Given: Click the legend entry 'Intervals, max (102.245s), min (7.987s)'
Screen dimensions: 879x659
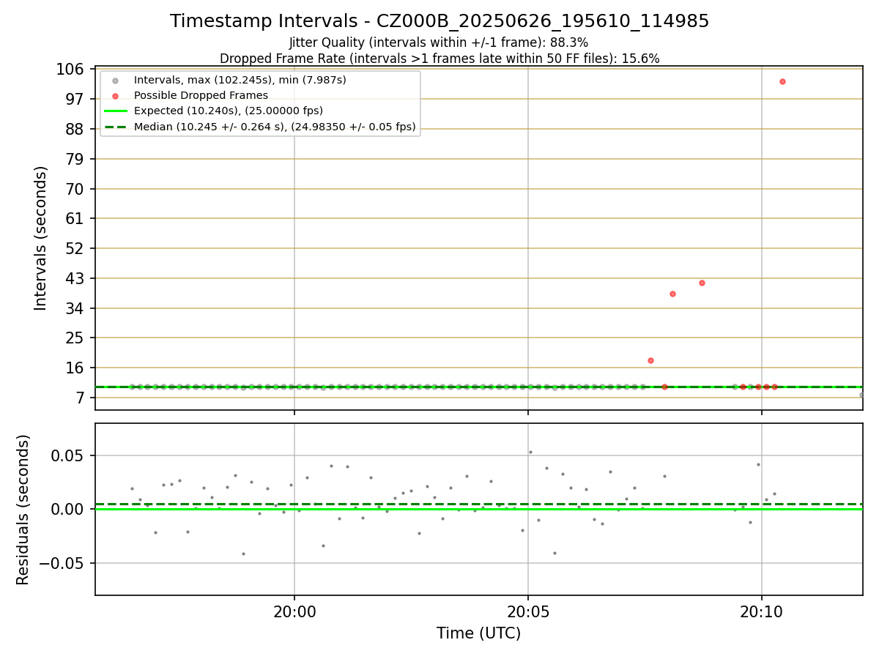Looking at the screenshot, I should (240, 80).
